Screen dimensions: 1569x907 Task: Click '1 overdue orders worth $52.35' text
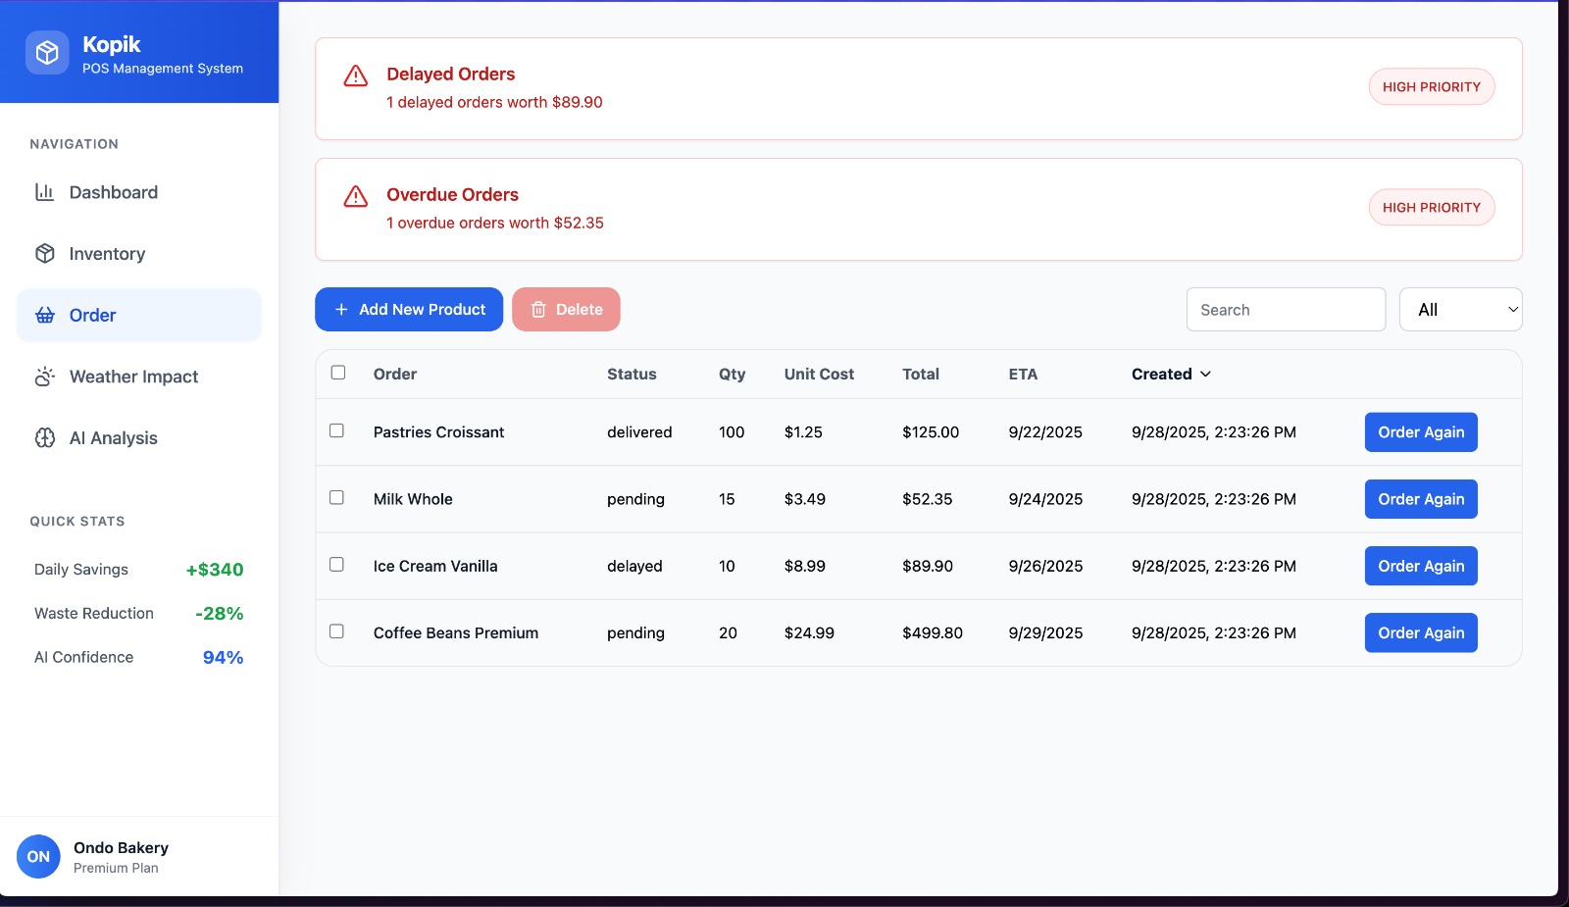(x=495, y=223)
